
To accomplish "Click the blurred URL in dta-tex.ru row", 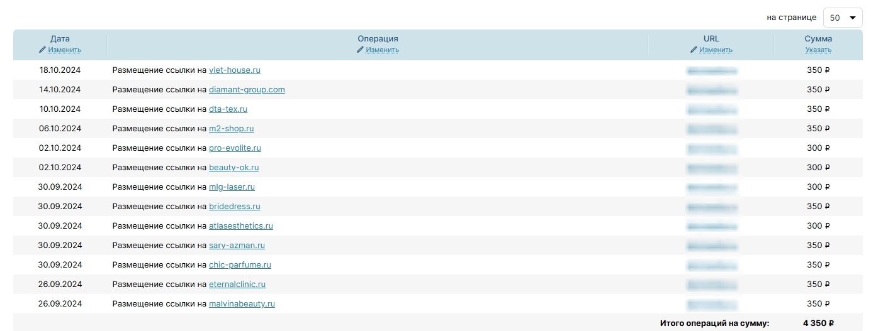I will (712, 109).
